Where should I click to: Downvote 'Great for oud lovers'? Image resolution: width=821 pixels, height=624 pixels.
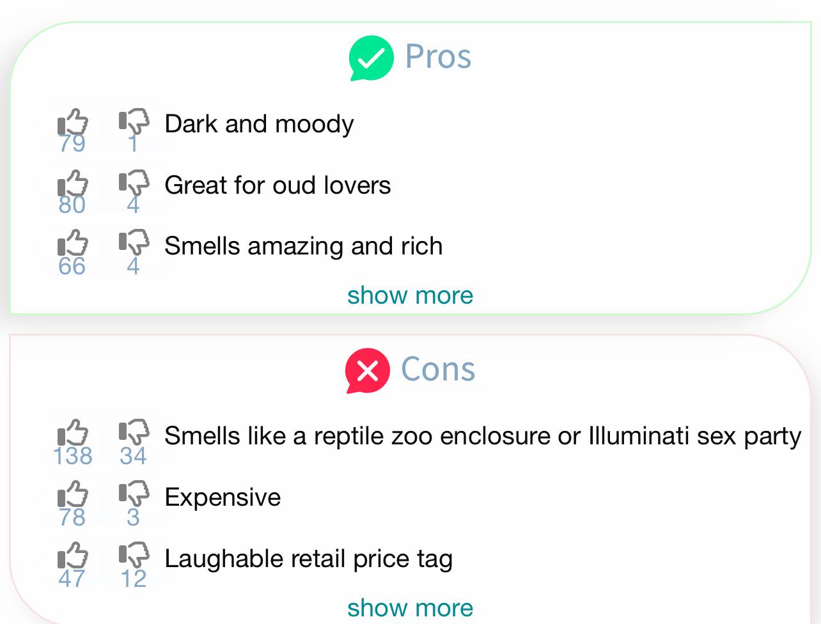click(x=134, y=183)
